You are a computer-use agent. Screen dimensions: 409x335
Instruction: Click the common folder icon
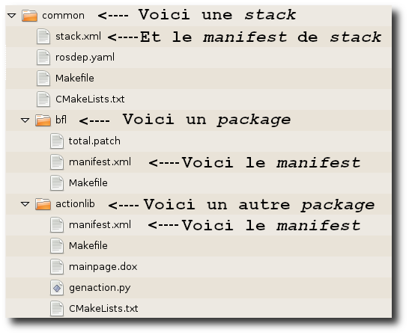pyautogui.click(x=29, y=16)
